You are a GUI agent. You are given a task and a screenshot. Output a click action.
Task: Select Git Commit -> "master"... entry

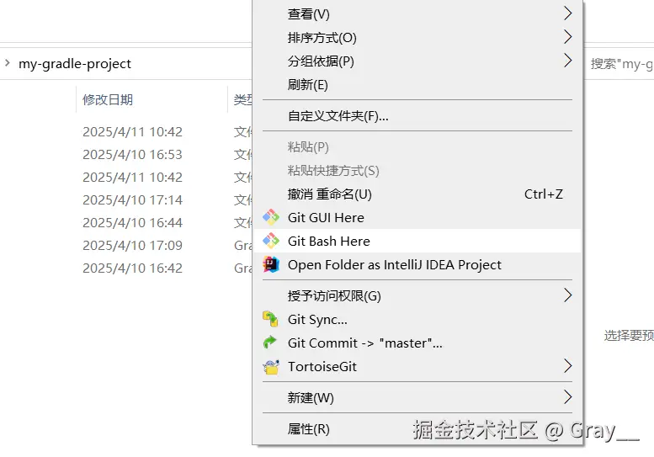click(x=417, y=343)
